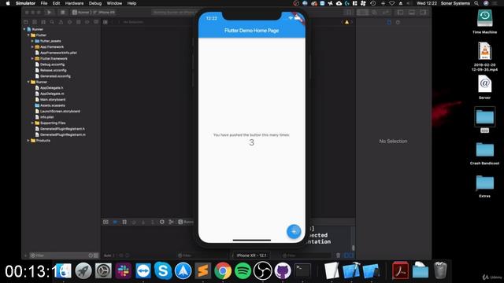Expand the Products folder
The height and width of the screenshot is (283, 504).
point(28,140)
